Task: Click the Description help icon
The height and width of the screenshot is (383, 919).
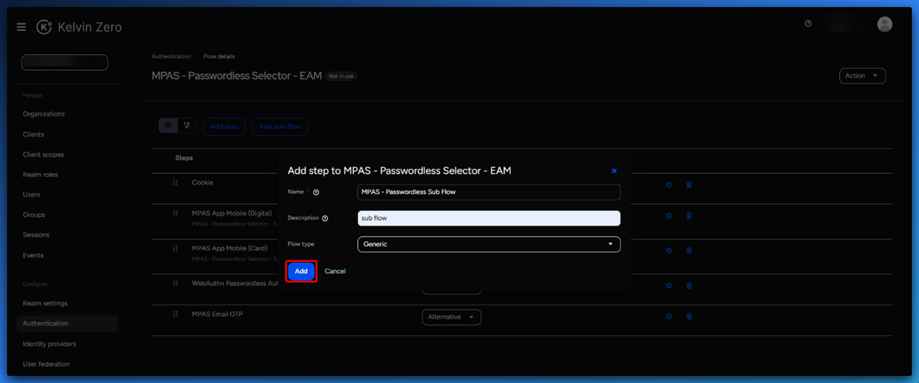Action: 325,218
